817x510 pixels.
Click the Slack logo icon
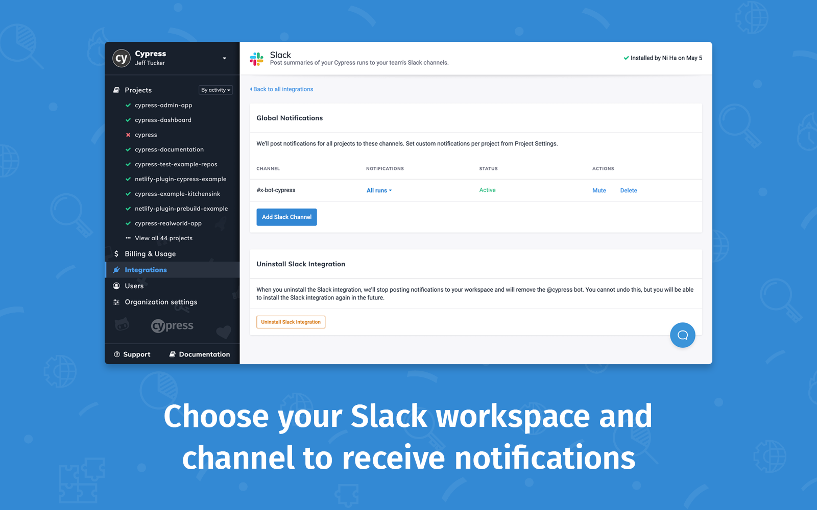257,59
